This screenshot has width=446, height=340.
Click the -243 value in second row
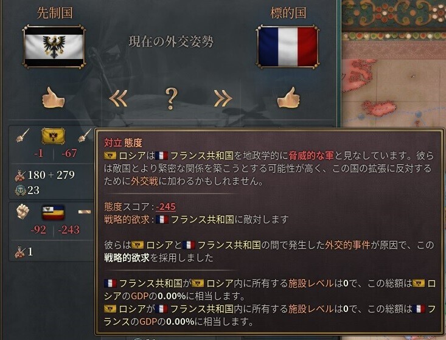click(69, 230)
